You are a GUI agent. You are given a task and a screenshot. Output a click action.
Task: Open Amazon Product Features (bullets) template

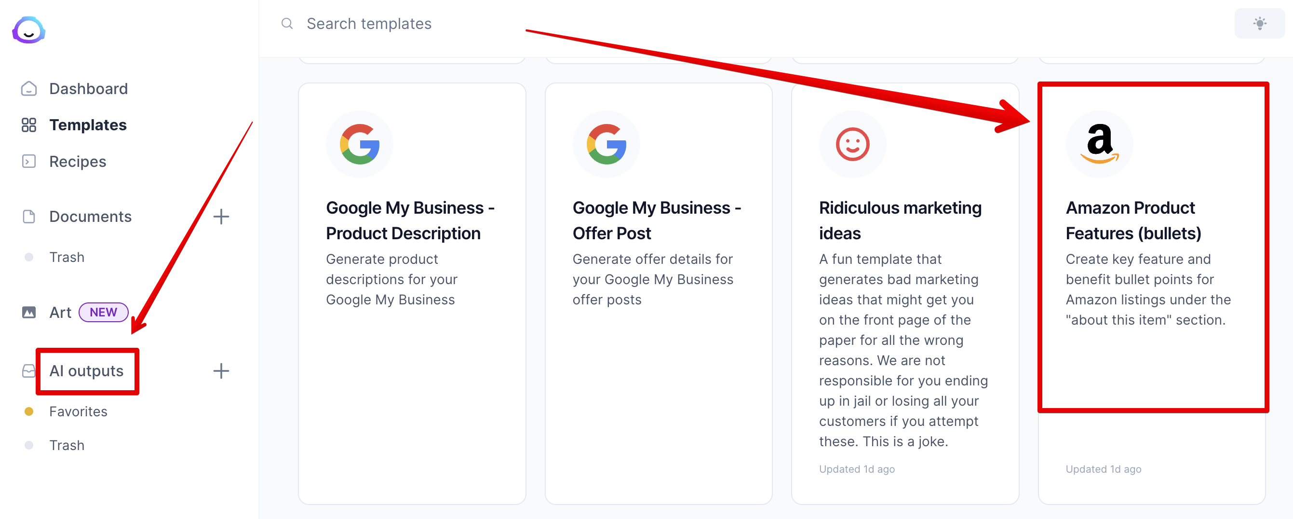point(1152,293)
